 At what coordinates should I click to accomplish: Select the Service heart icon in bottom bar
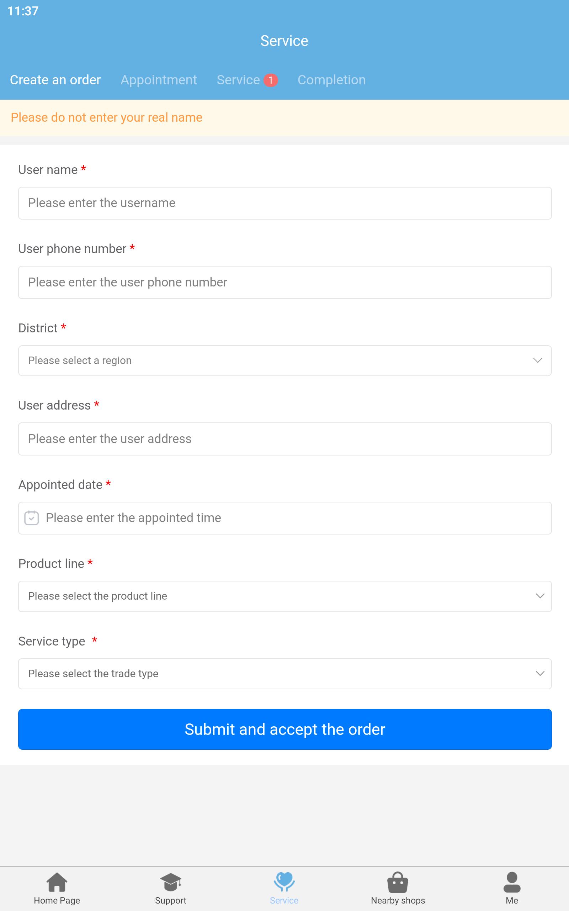tap(284, 881)
